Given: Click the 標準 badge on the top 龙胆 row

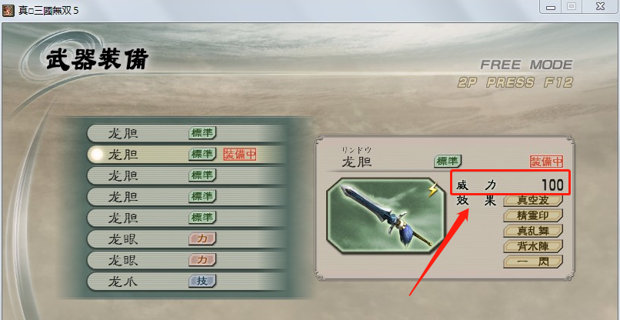Looking at the screenshot, I should [202, 133].
